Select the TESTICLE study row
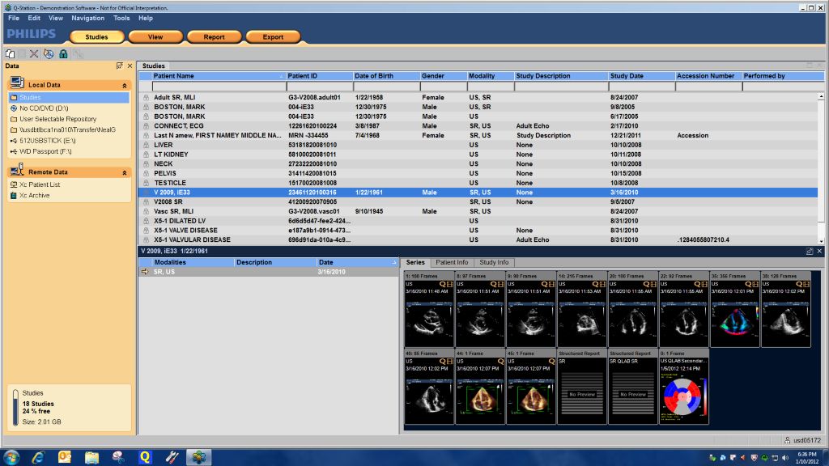The image size is (829, 466). 478,183
